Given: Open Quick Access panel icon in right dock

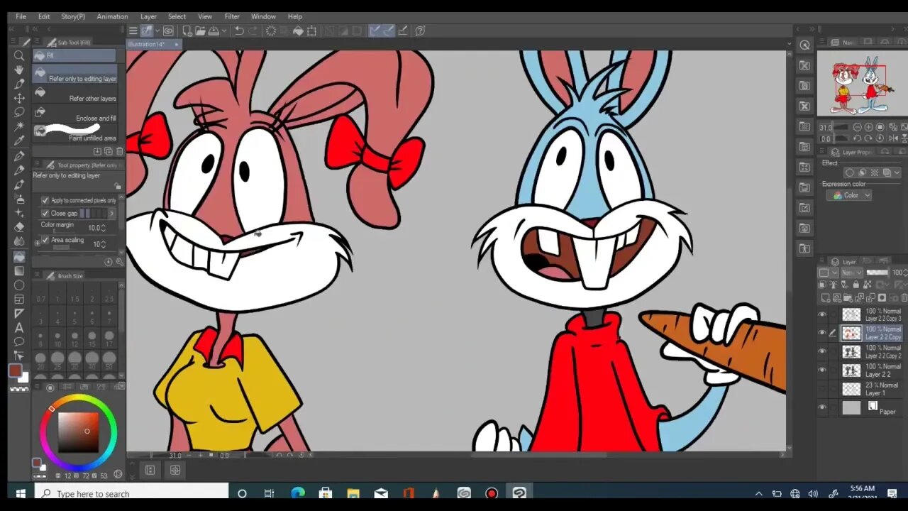Looking at the screenshot, I should [804, 45].
